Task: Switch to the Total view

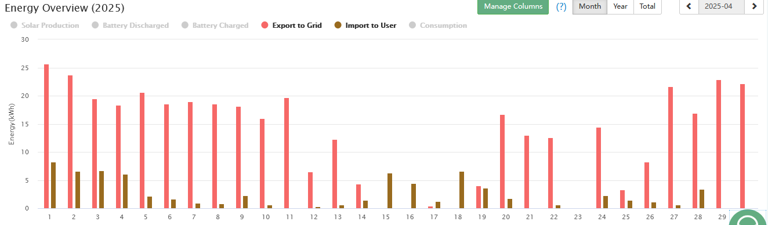Action: point(647,6)
